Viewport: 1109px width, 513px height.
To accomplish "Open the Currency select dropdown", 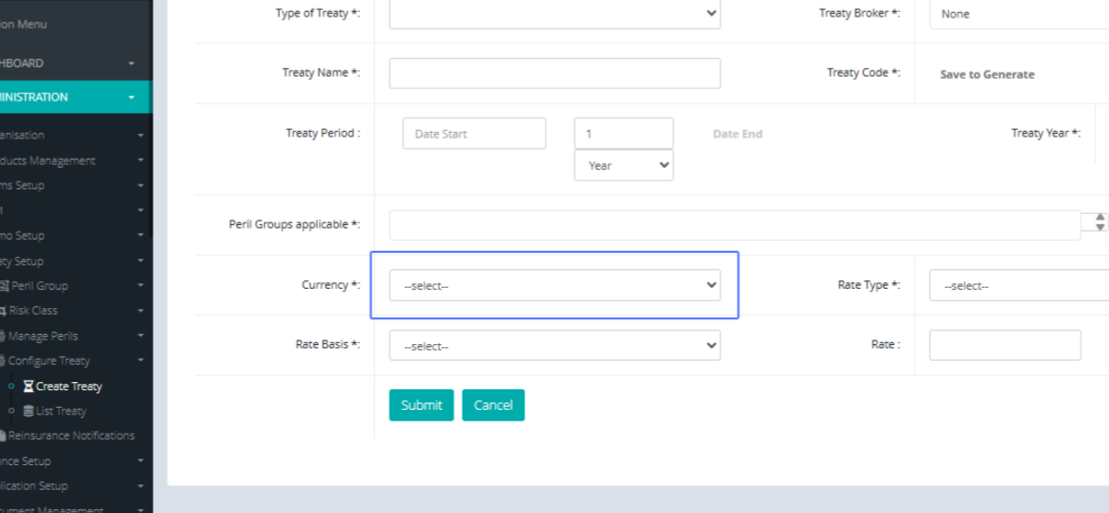I will coord(554,285).
